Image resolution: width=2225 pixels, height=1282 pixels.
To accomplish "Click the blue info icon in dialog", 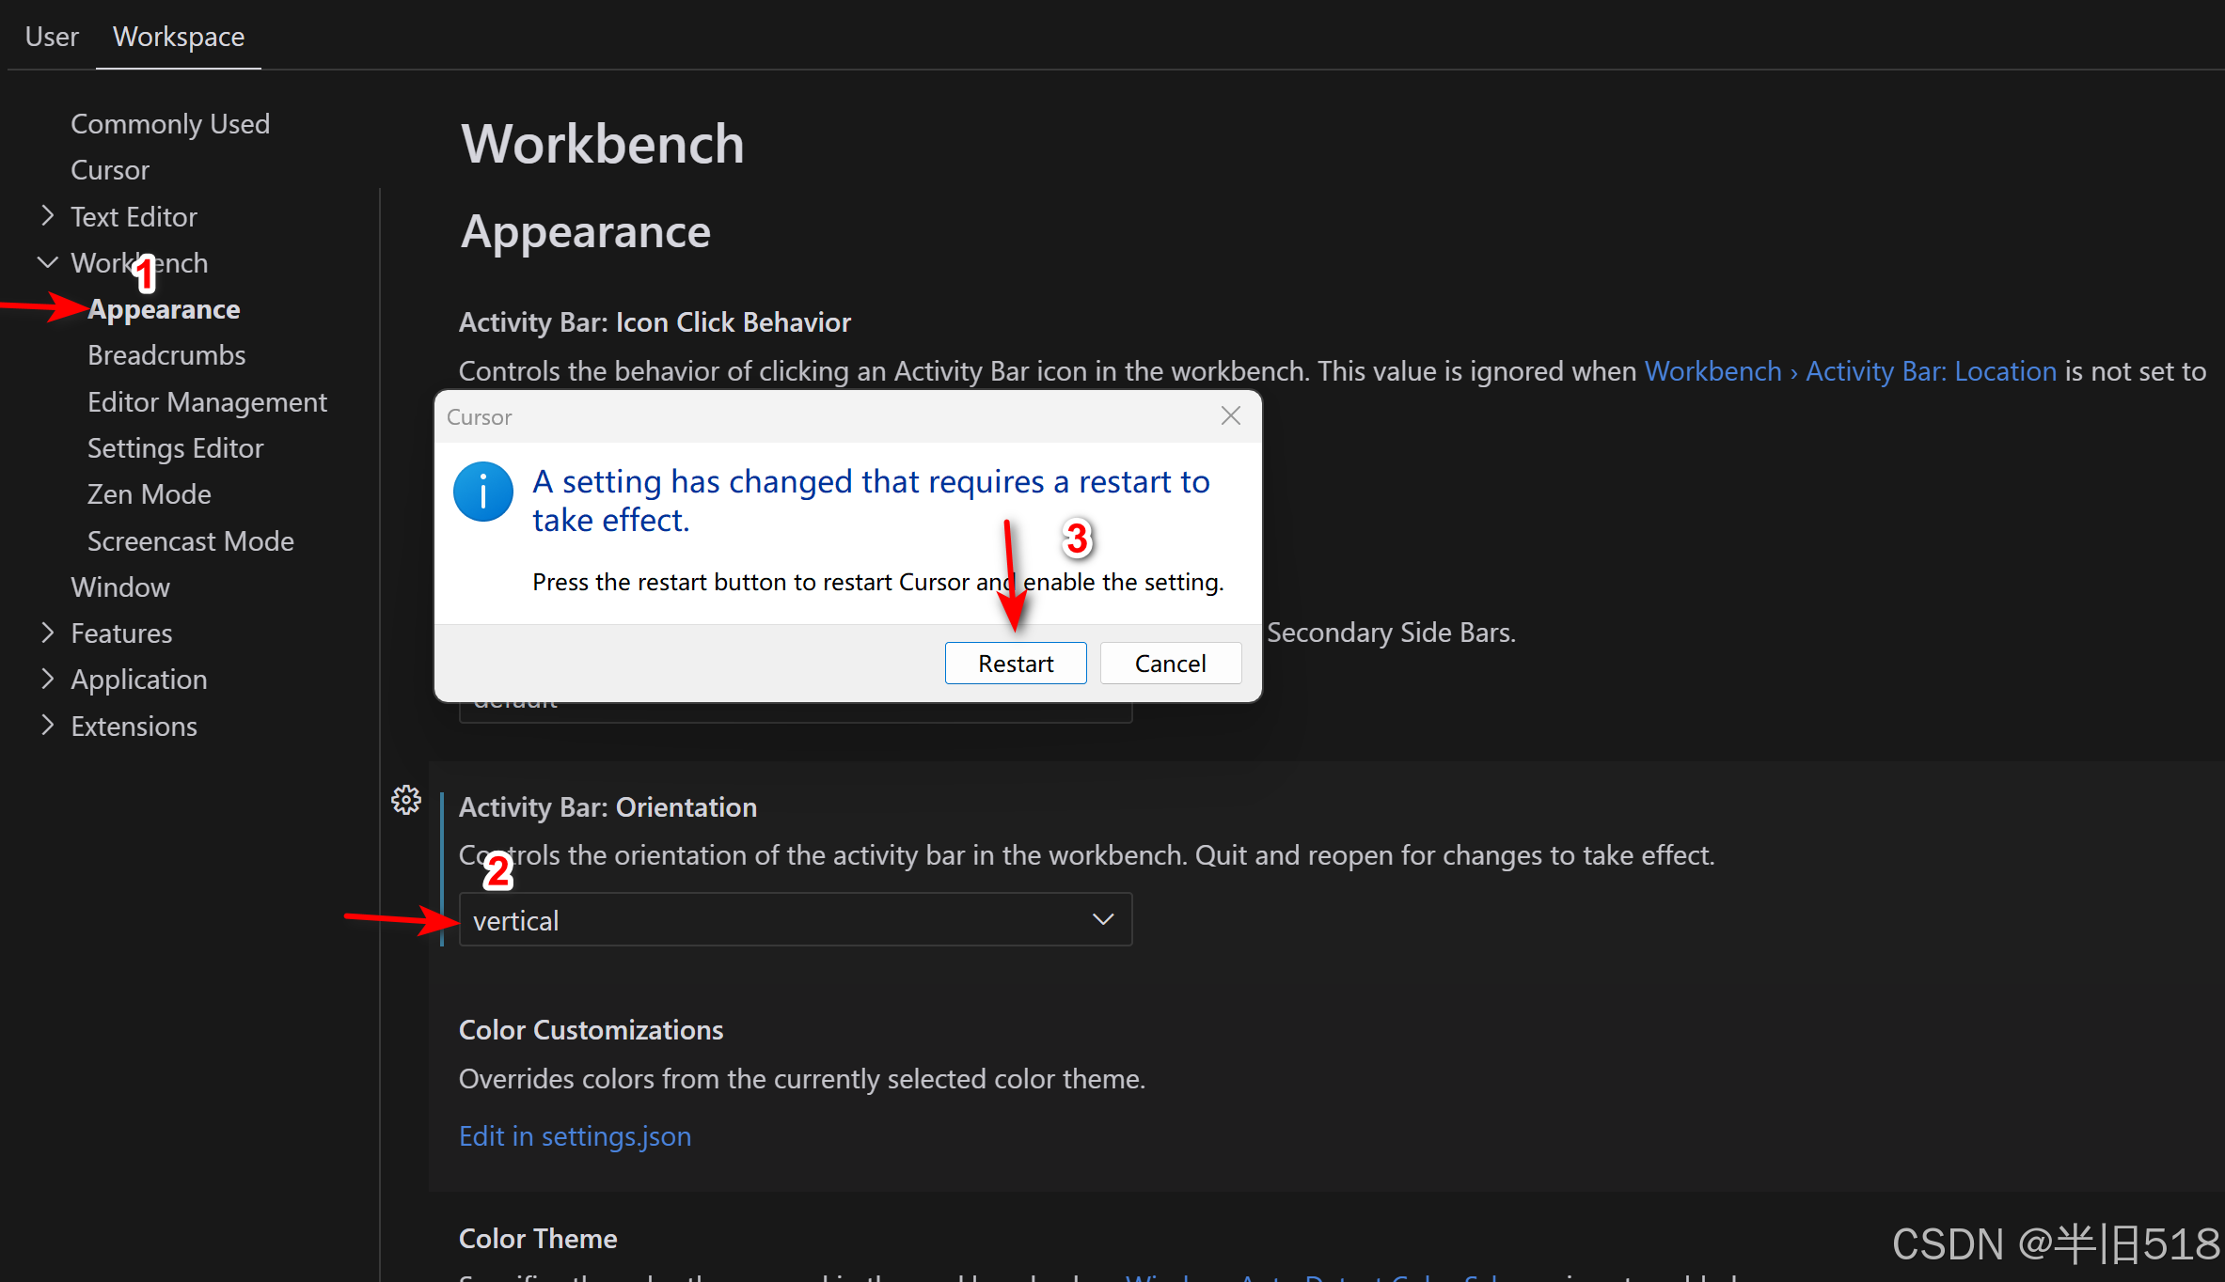I will point(482,492).
